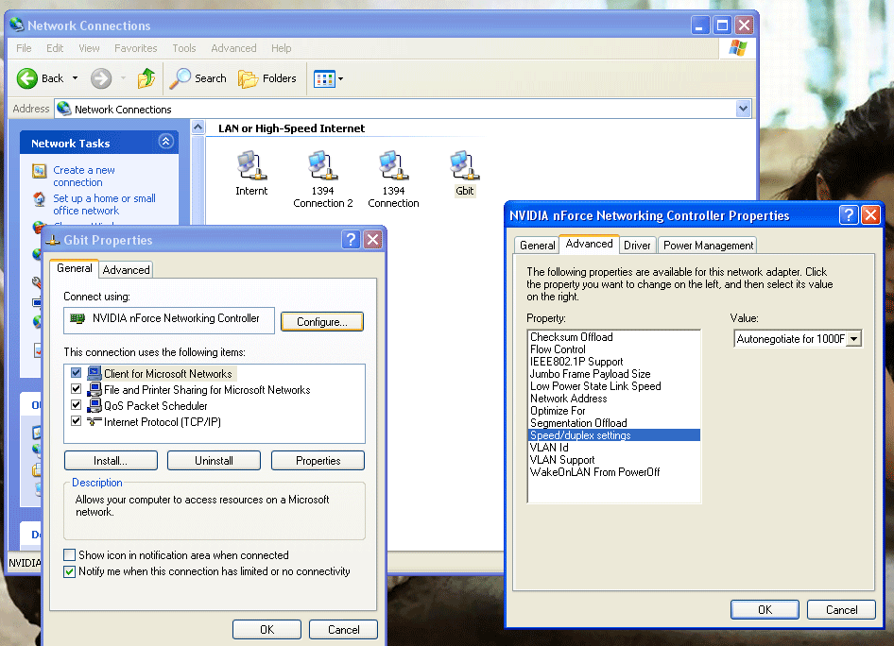Click OK in Gbit Properties dialog
This screenshot has height=646, width=894.
pyautogui.click(x=266, y=630)
